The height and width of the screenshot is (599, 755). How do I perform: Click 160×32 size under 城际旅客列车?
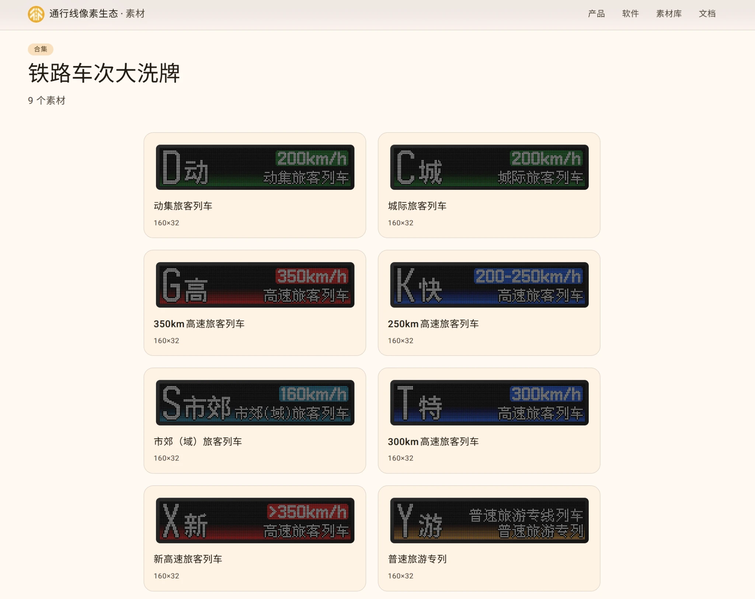(400, 223)
